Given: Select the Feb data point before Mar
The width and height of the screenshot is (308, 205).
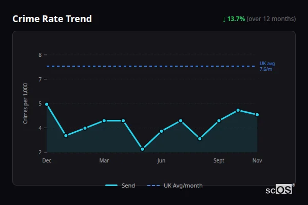Looking at the screenshot, I should [85, 128].
